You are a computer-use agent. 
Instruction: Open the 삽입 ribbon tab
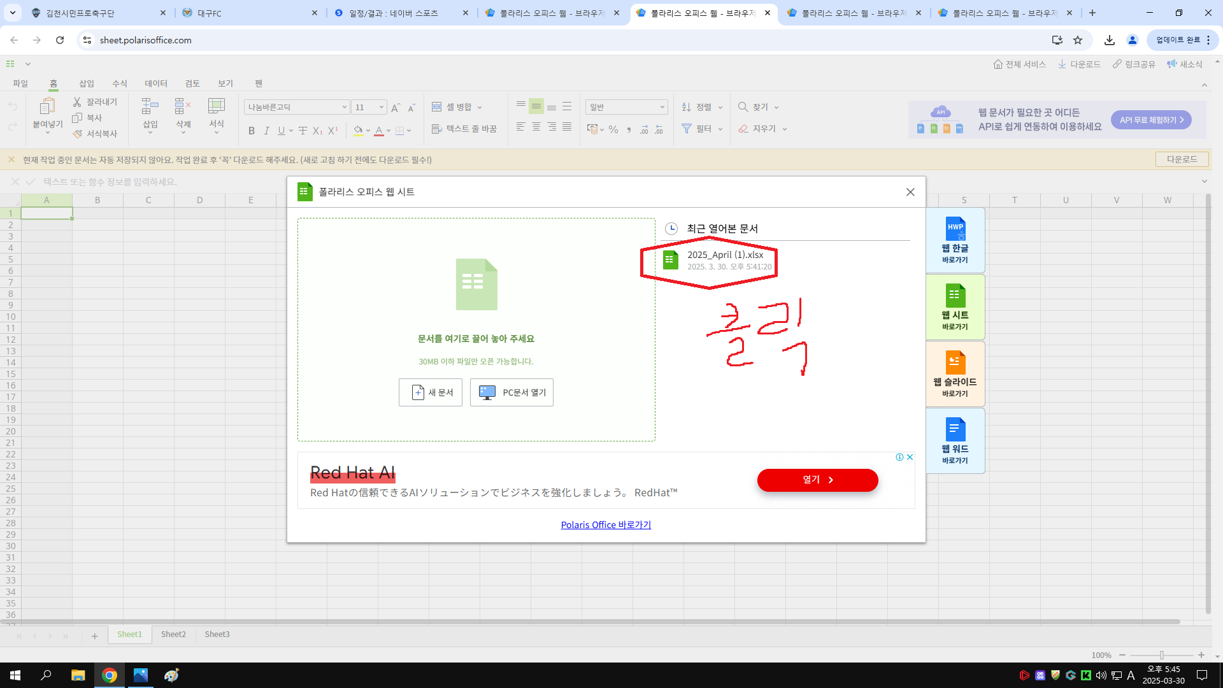86,83
